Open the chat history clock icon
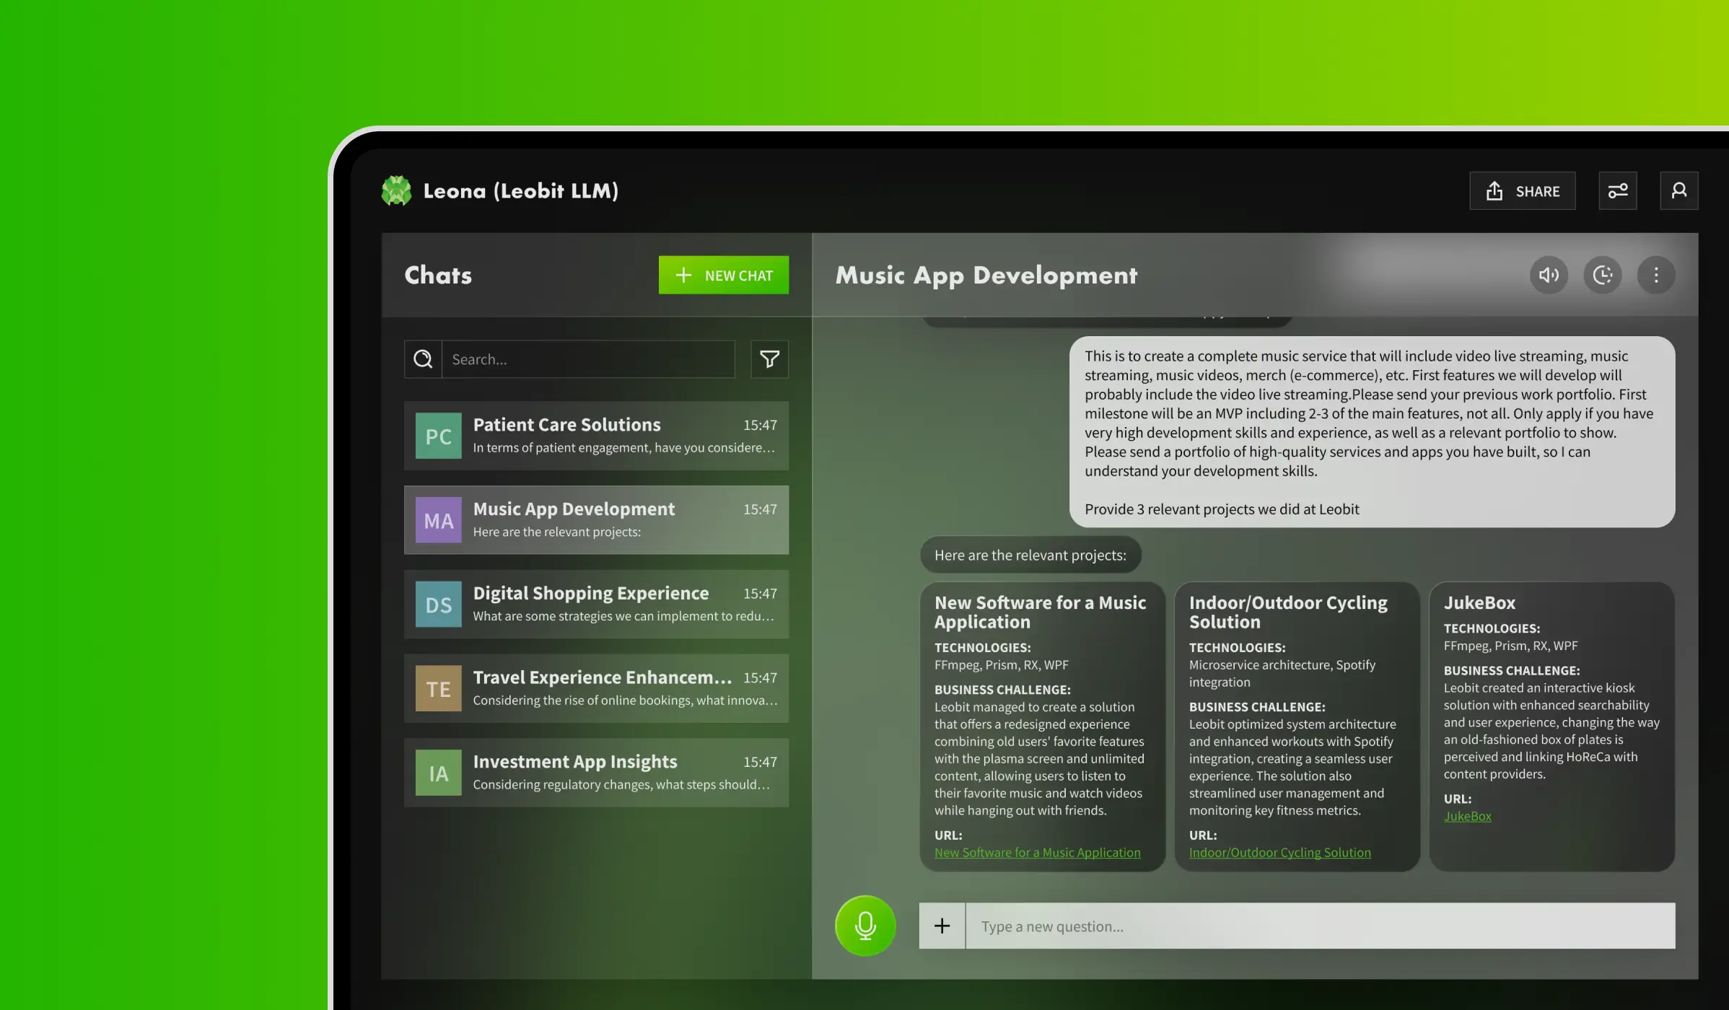Image resolution: width=1729 pixels, height=1010 pixels. tap(1603, 275)
